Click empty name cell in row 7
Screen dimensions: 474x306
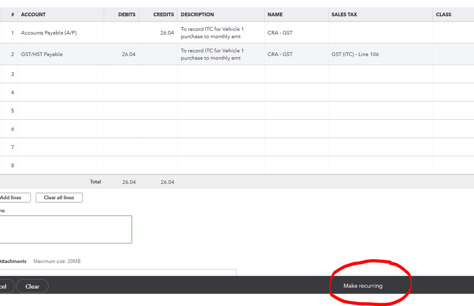[296, 147]
